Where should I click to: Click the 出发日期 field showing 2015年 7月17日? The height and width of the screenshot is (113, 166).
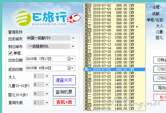pyautogui.click(x=51, y=59)
